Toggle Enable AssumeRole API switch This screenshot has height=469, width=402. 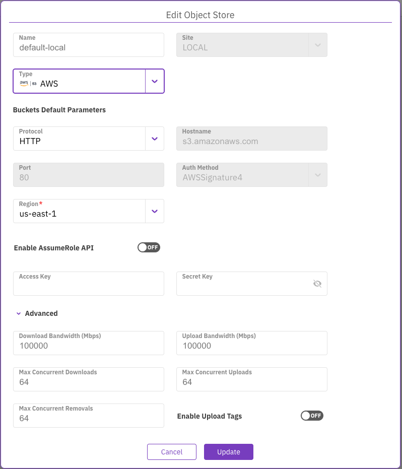point(149,247)
